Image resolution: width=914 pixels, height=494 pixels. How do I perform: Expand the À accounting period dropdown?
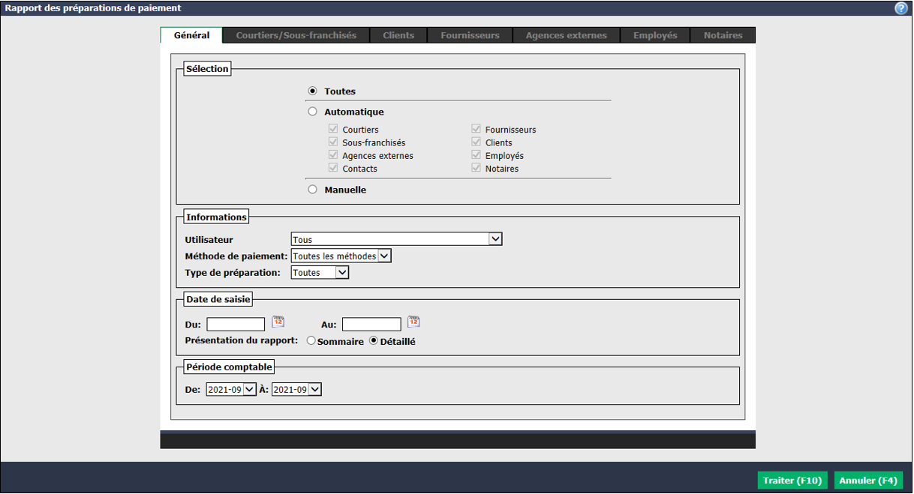[x=296, y=389]
